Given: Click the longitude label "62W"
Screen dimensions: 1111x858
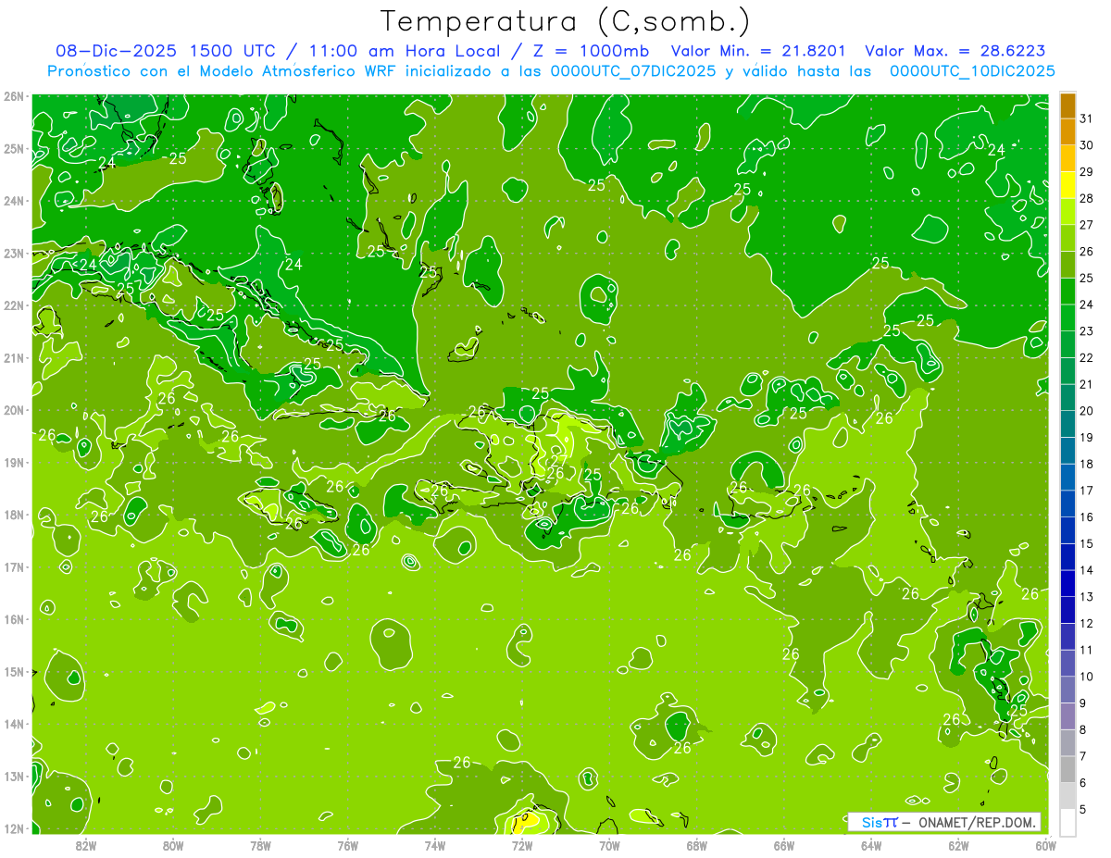Looking at the screenshot, I should coord(958,845).
